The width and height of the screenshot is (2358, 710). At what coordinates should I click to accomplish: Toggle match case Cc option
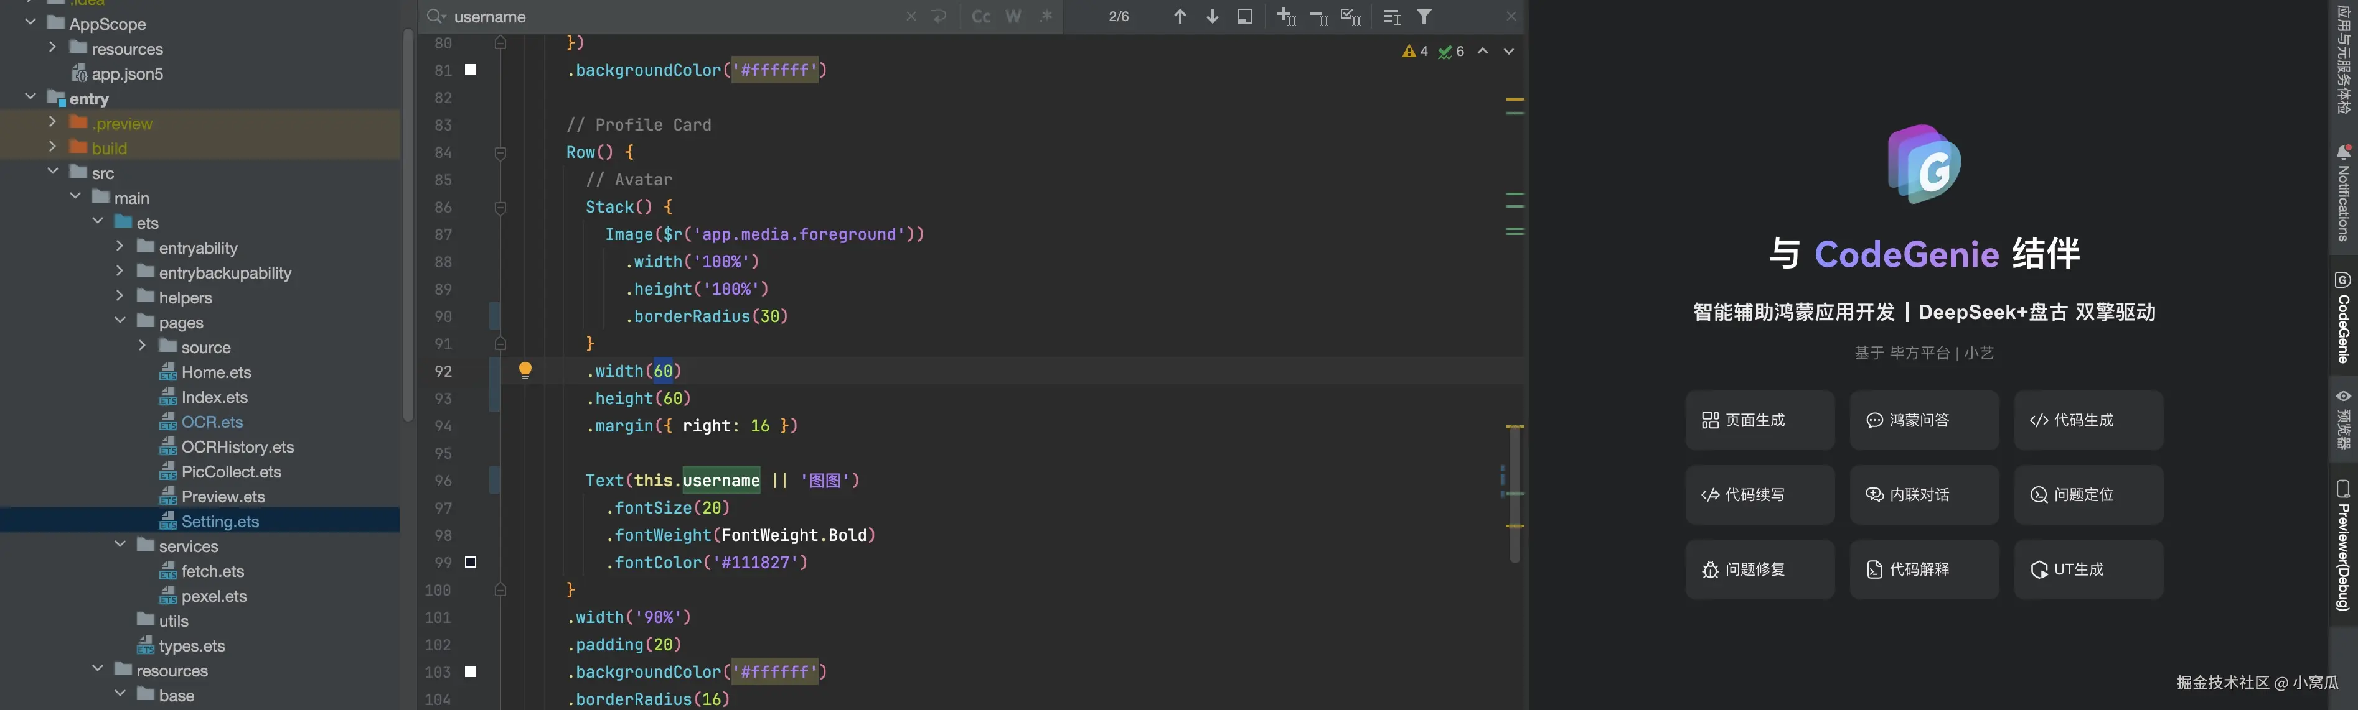coord(980,16)
